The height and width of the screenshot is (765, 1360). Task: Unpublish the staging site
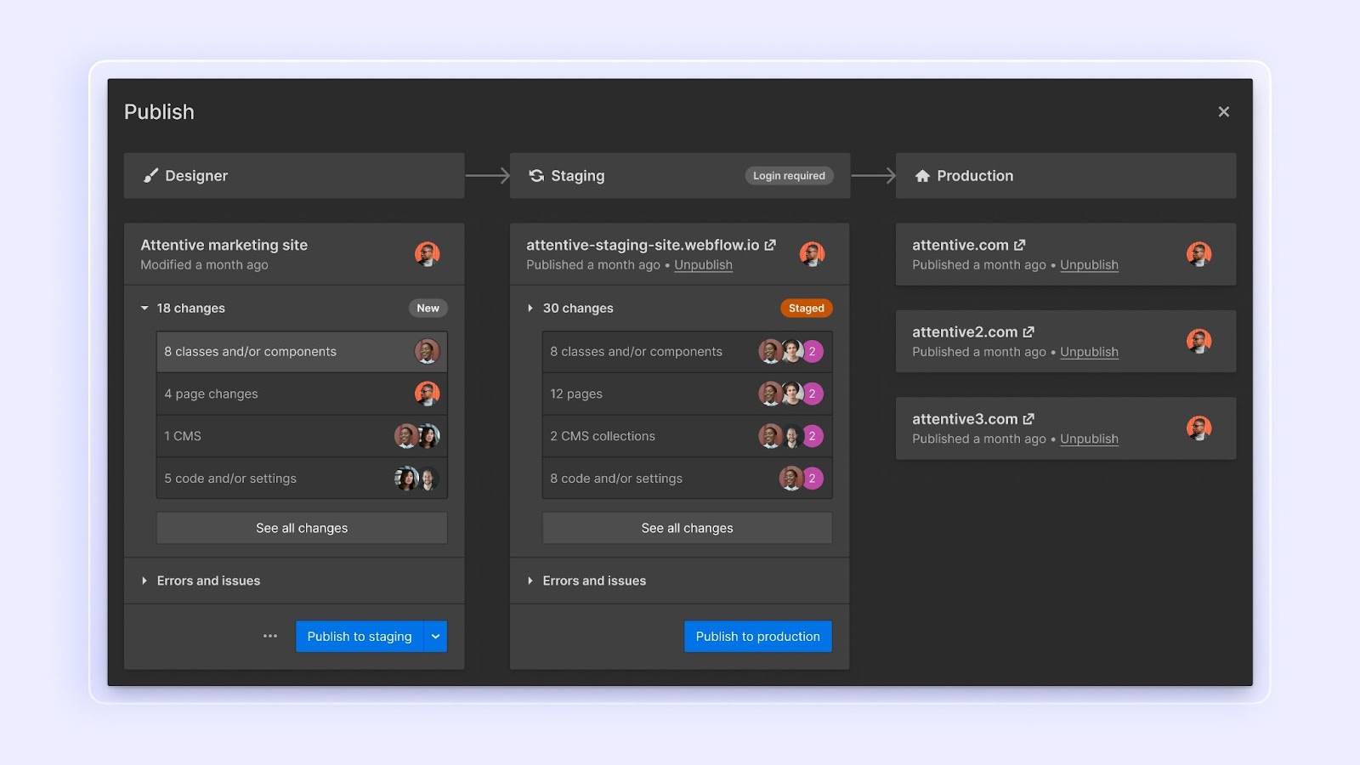click(703, 265)
